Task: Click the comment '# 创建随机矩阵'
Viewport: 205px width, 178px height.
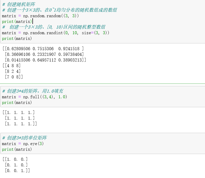Action: pos(19,4)
